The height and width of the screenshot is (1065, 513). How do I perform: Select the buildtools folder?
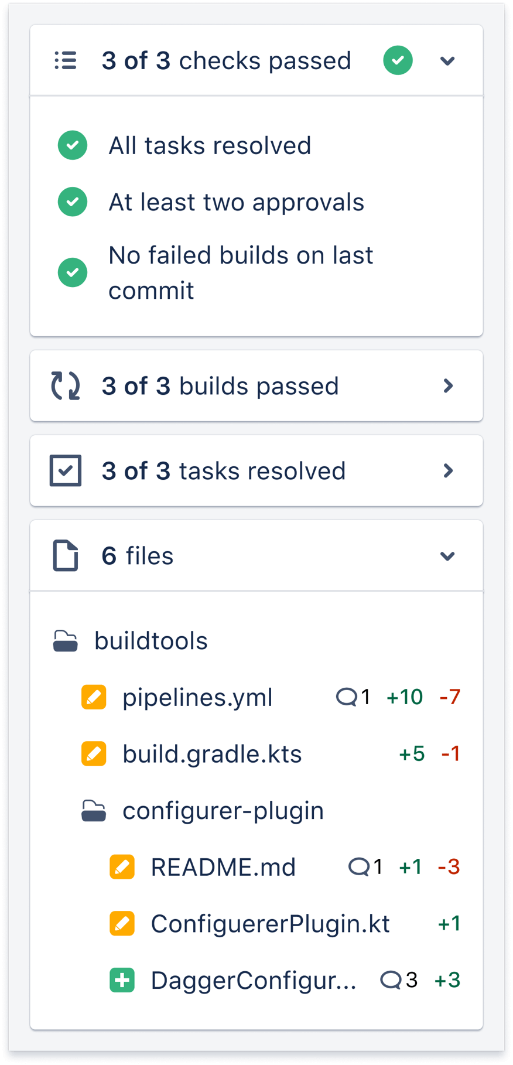tap(151, 640)
